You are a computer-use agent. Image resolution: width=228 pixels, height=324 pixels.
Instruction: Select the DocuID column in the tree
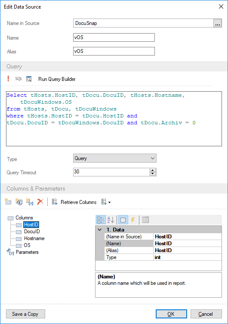pos(32,231)
